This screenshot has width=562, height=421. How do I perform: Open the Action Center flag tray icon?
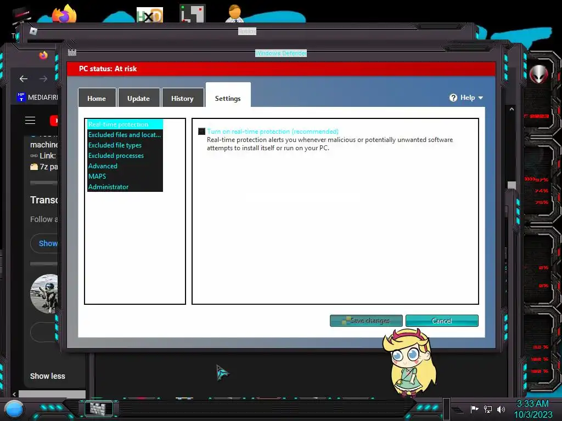click(475, 409)
